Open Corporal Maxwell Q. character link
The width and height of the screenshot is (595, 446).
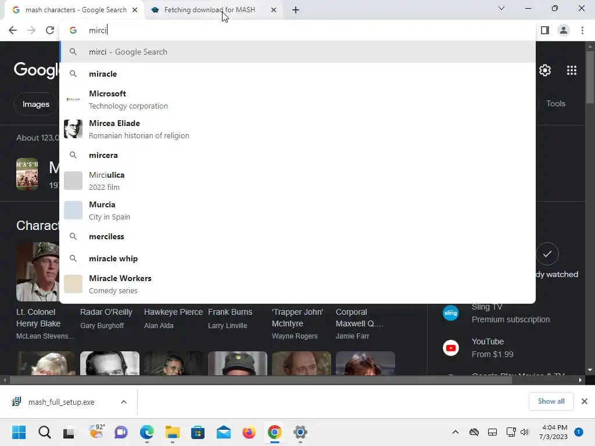click(359, 318)
